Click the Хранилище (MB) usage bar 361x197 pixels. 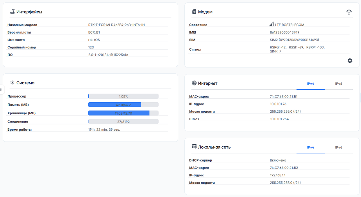click(x=123, y=113)
